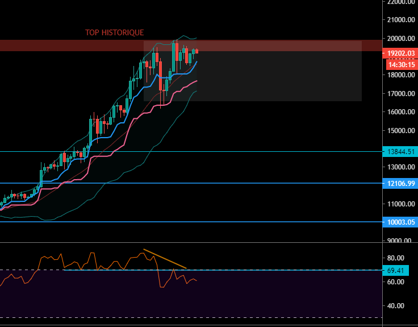Select the current price label 19202.03
This screenshot has height=327, width=418.
coord(400,53)
